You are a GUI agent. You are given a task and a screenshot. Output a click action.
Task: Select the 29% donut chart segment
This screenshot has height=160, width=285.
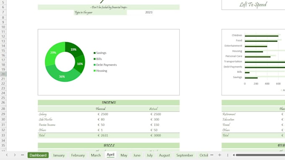(53, 53)
